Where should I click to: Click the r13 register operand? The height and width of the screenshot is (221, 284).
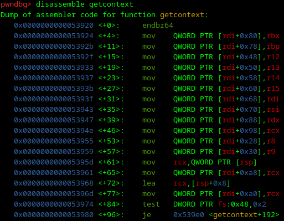coord(273,68)
